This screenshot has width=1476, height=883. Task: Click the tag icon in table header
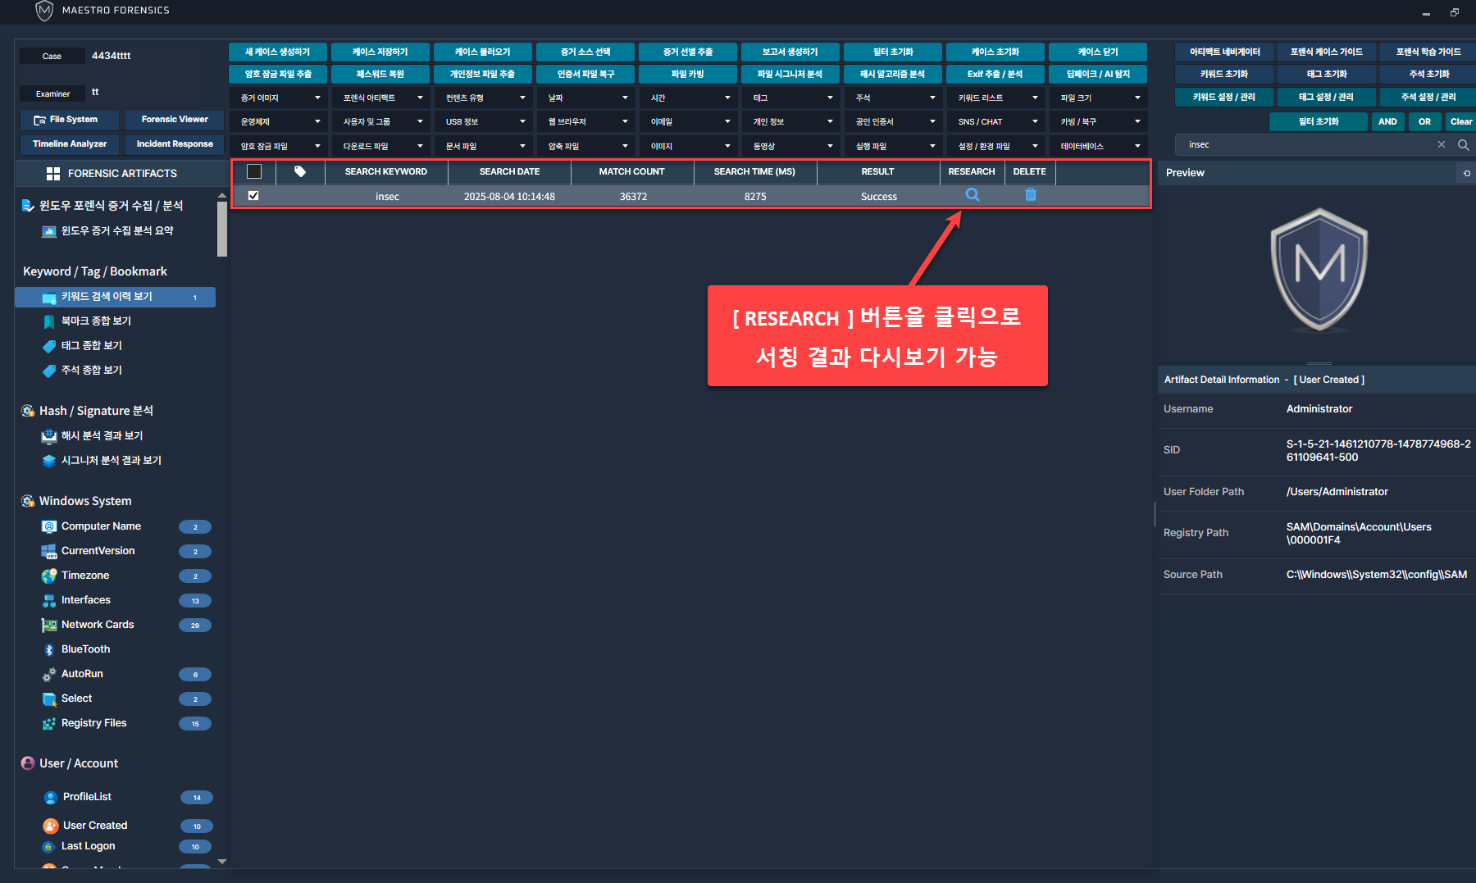point(300,171)
